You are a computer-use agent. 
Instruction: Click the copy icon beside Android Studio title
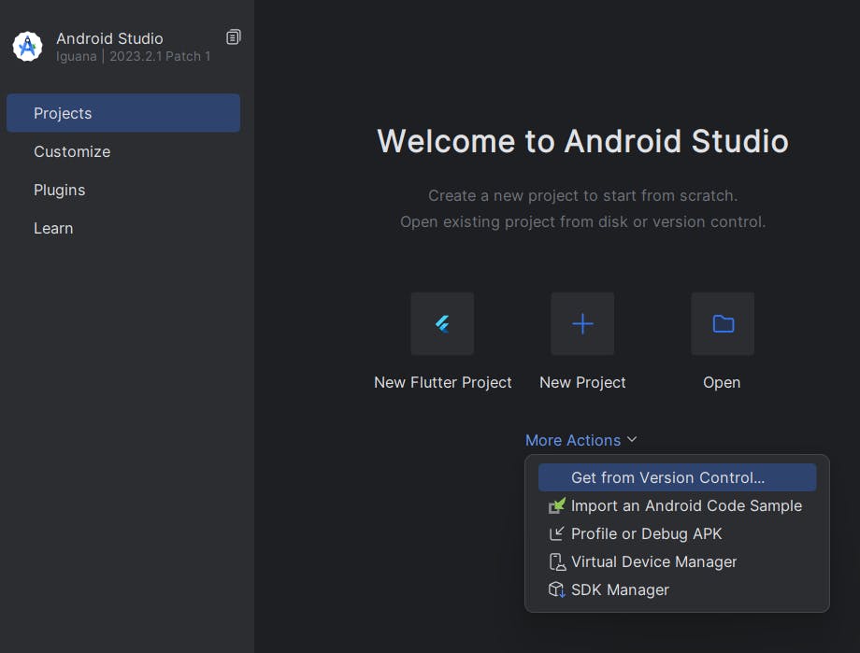tap(234, 37)
